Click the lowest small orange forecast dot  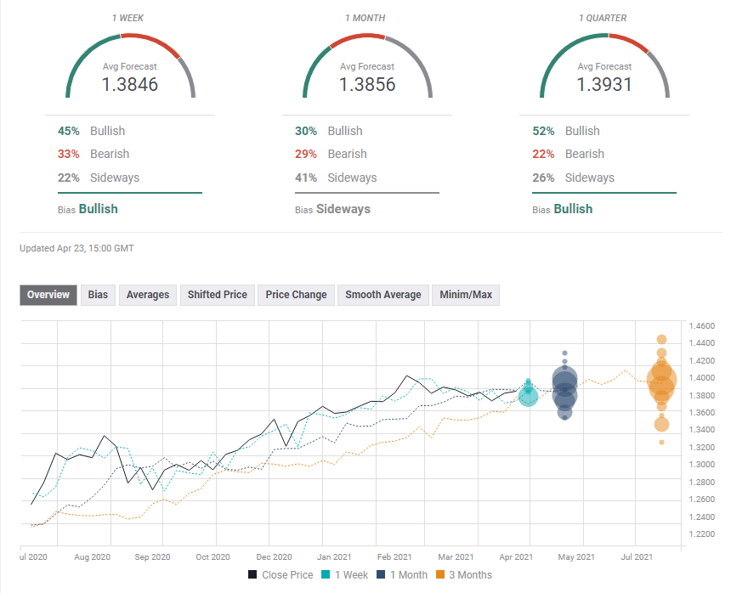click(661, 443)
